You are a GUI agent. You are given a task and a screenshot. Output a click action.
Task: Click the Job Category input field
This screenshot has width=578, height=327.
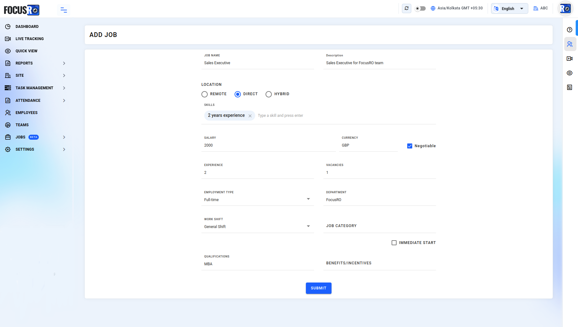[380, 226]
